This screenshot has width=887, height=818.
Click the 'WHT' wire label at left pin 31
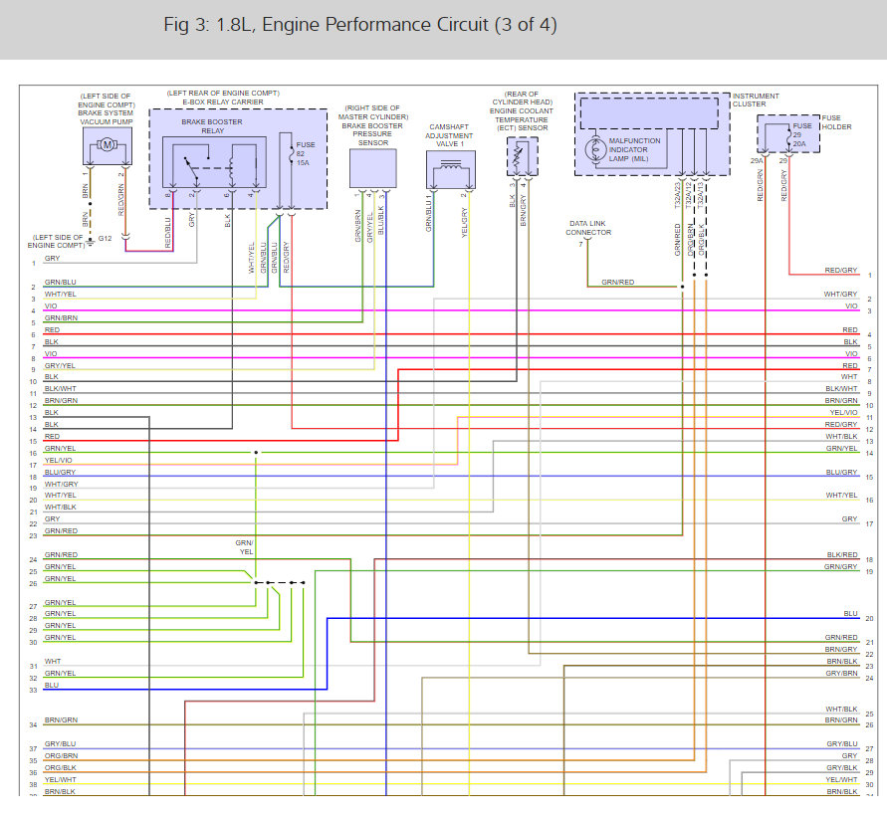tap(53, 661)
